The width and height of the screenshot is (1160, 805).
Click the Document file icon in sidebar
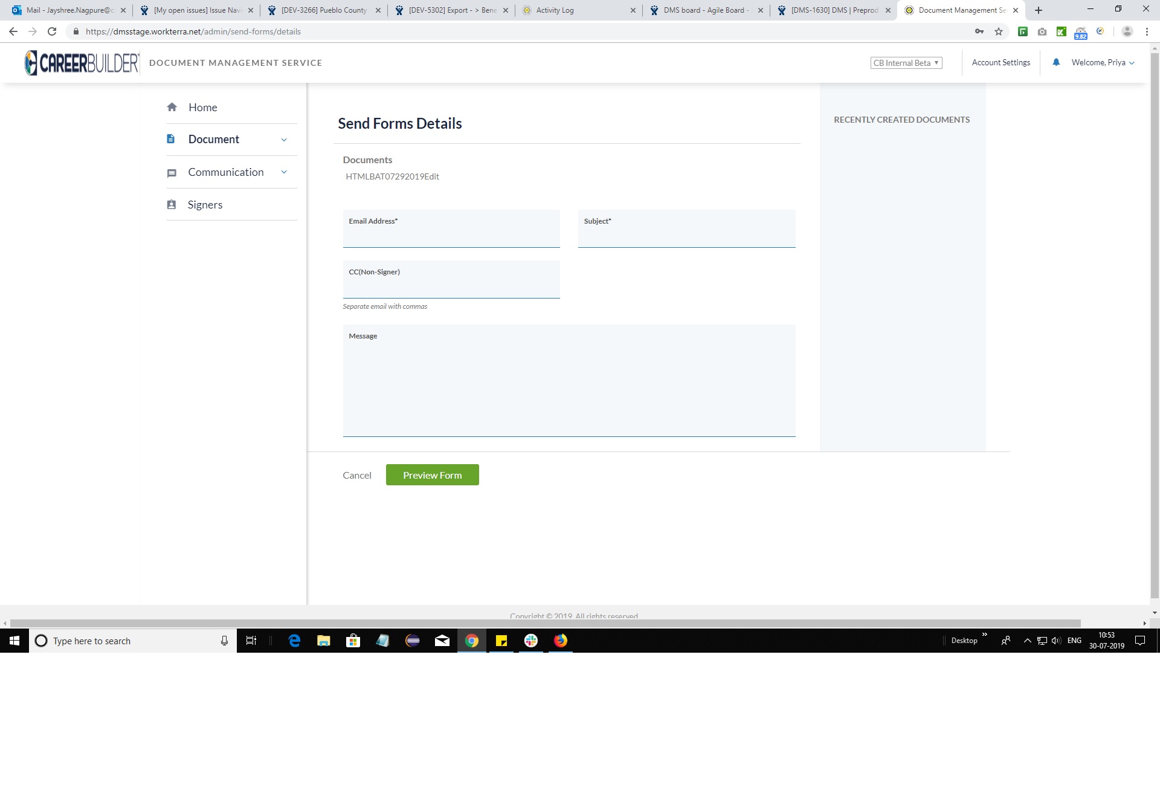[171, 139]
